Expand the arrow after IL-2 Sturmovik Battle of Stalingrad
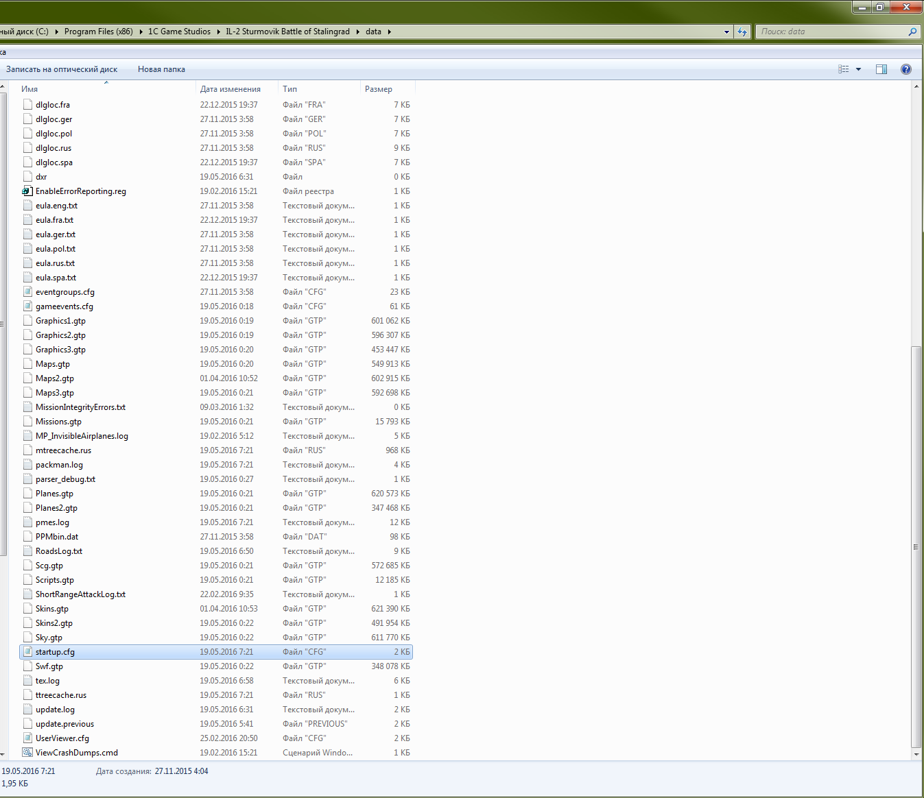 tap(357, 32)
